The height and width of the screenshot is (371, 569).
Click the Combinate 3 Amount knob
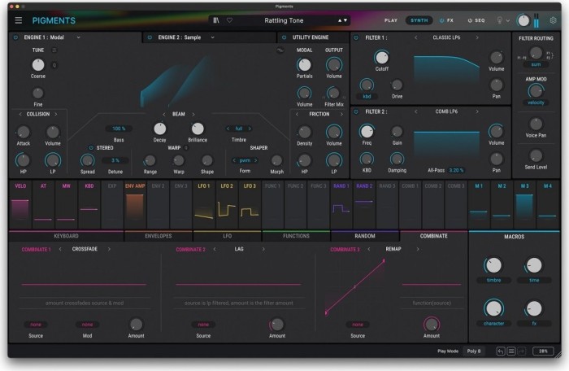click(x=431, y=324)
